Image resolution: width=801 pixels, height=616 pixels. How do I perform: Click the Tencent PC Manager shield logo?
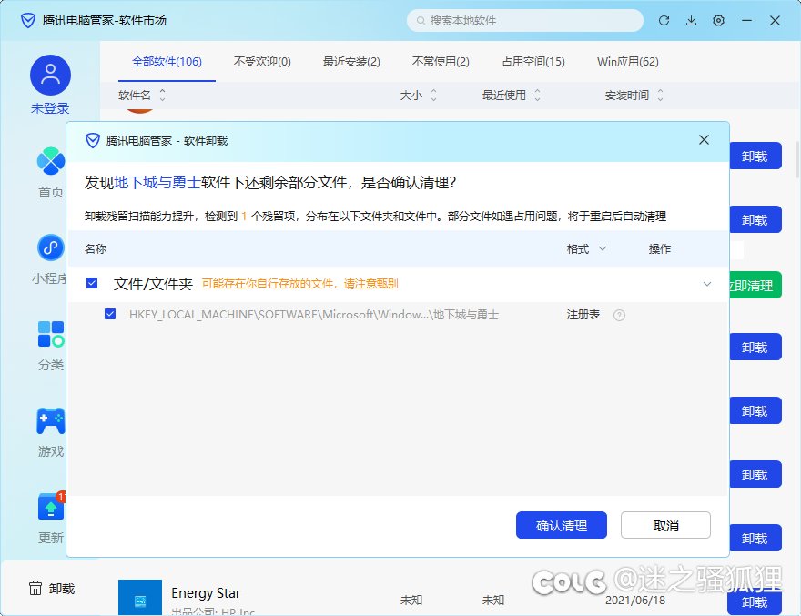pyautogui.click(x=28, y=20)
